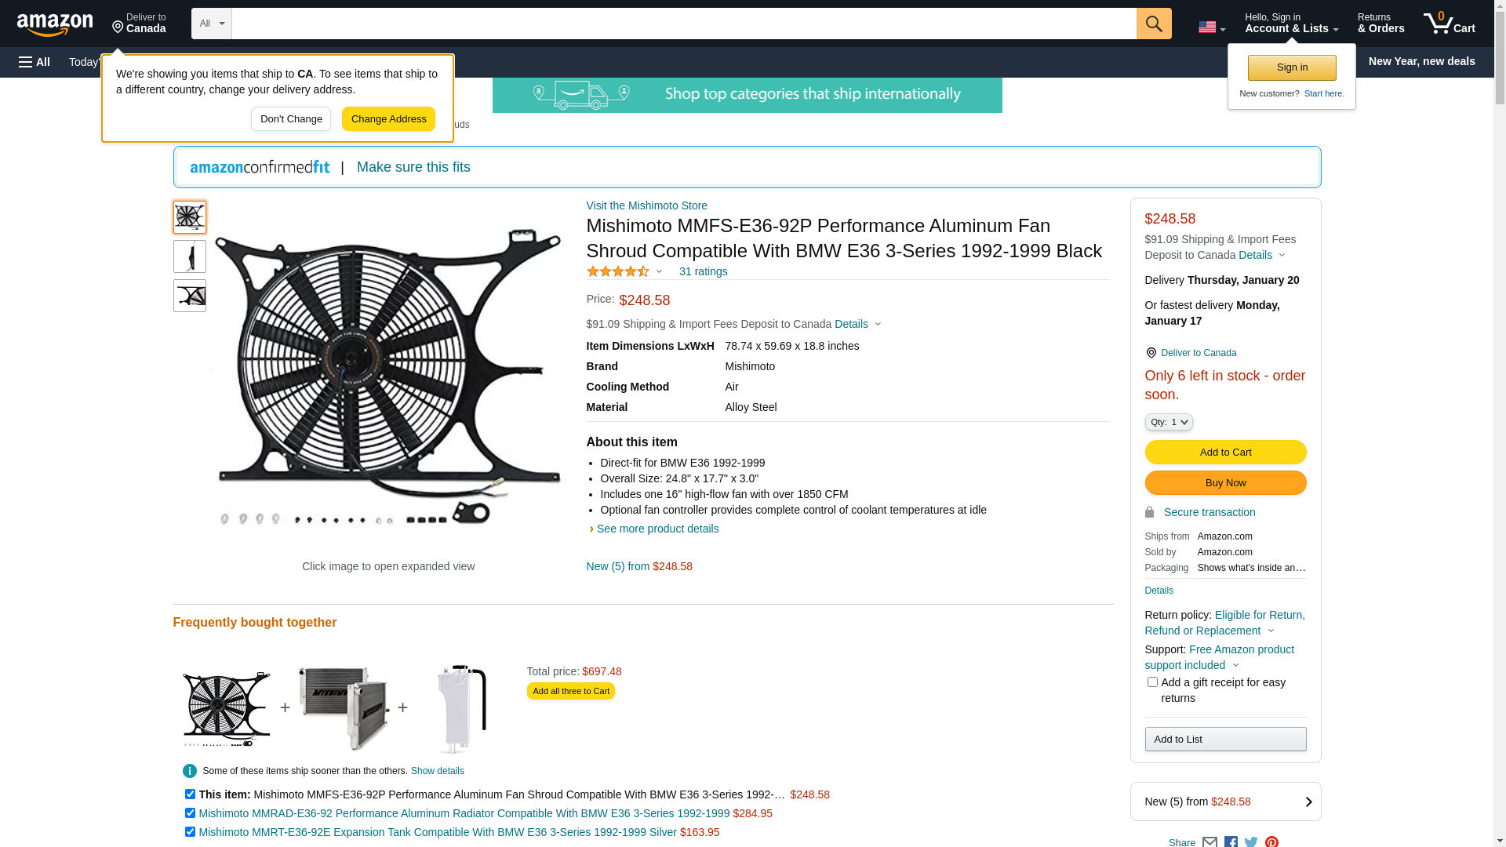
Task: Uncheck the Mishimoto radiator bundle item checkbox
Action: [190, 813]
